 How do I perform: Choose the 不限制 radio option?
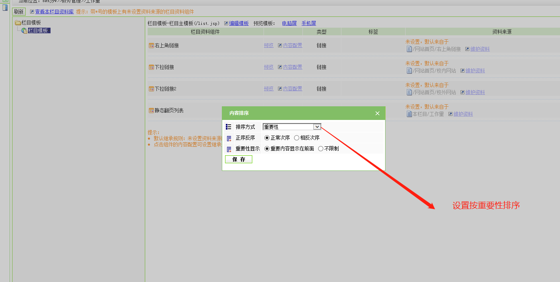point(321,148)
